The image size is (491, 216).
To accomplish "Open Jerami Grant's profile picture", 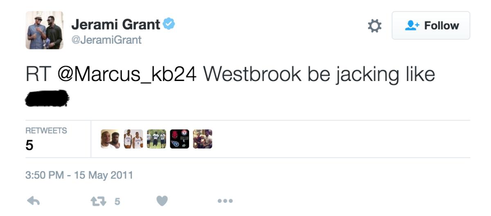I will 44,30.
